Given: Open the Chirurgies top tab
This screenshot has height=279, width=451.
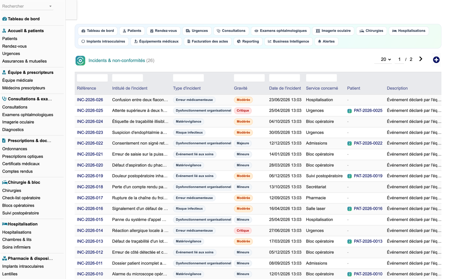Looking at the screenshot, I should pos(371,31).
